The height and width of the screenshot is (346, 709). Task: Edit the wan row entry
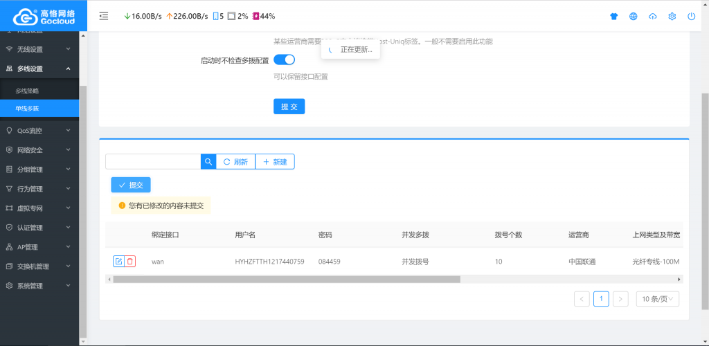click(118, 261)
